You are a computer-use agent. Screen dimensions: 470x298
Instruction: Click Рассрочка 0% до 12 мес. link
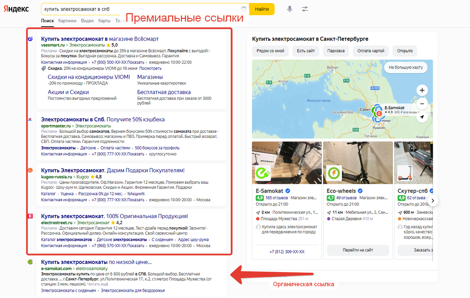coord(101,193)
